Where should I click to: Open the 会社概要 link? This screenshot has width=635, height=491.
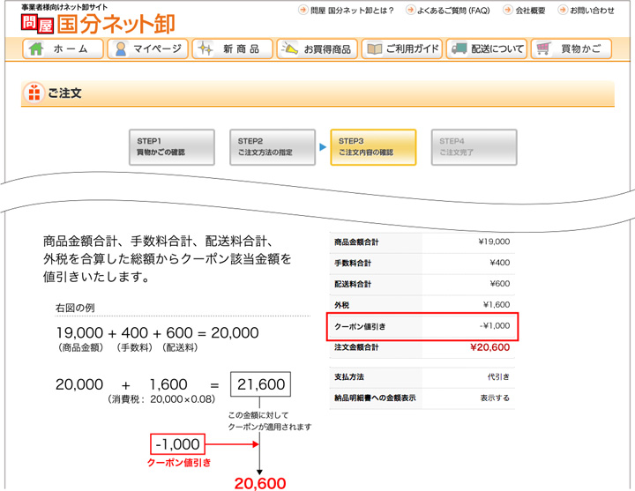click(534, 11)
